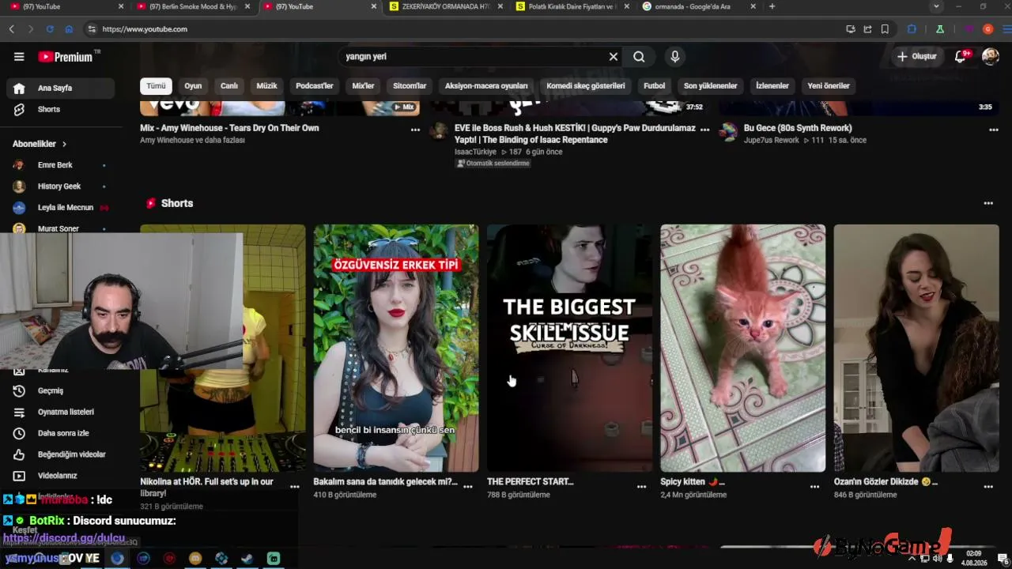Select the Müzik filter chip
The width and height of the screenshot is (1012, 569).
coord(266,86)
